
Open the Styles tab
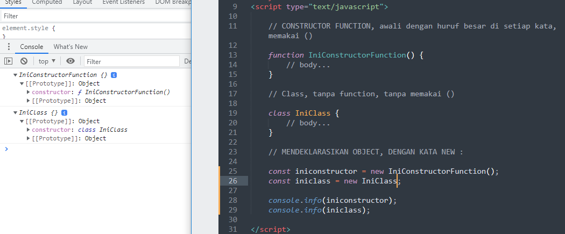pyautogui.click(x=13, y=3)
